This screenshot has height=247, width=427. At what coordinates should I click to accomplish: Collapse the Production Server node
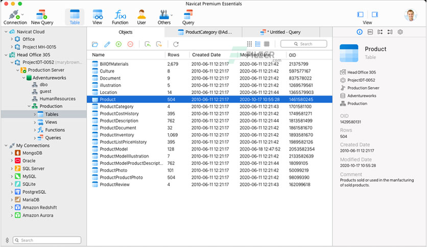18,70
